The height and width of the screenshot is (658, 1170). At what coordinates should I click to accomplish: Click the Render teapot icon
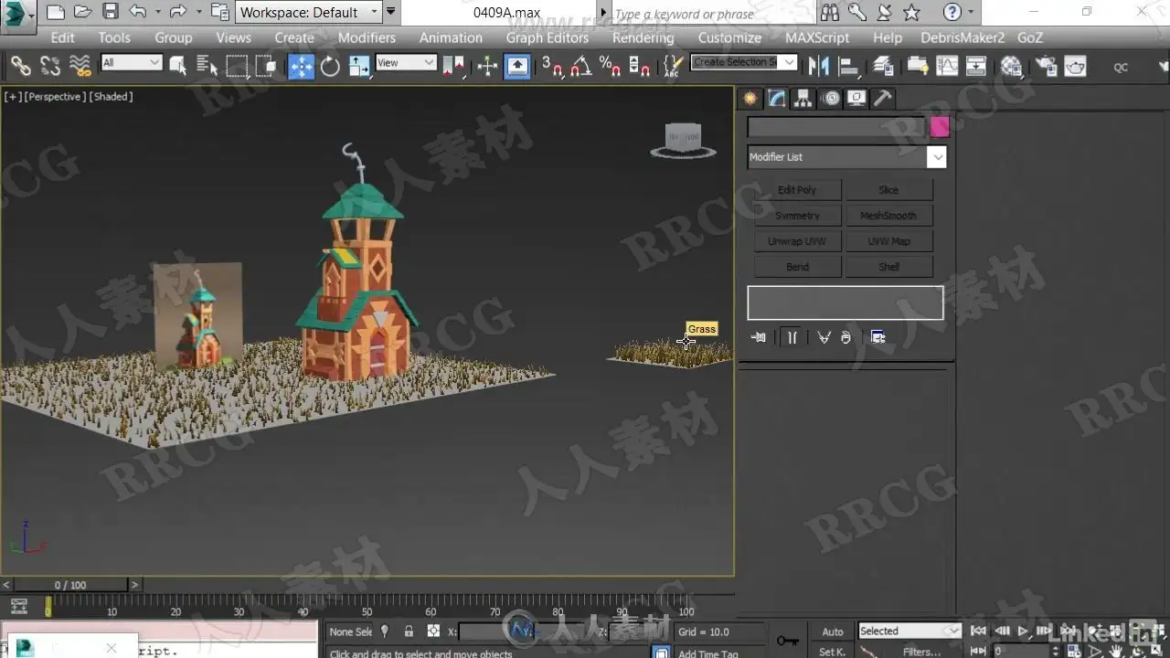tap(1075, 66)
